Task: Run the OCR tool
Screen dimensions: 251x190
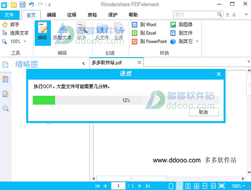Action: pos(81,31)
